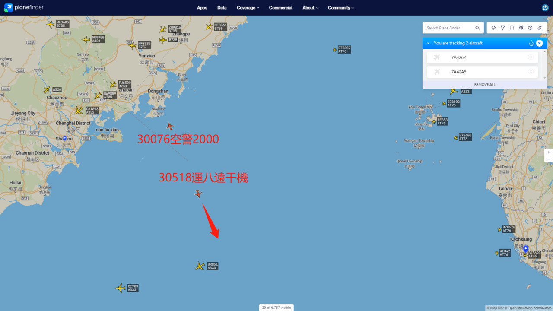Click the search magnifier icon

(x=477, y=28)
